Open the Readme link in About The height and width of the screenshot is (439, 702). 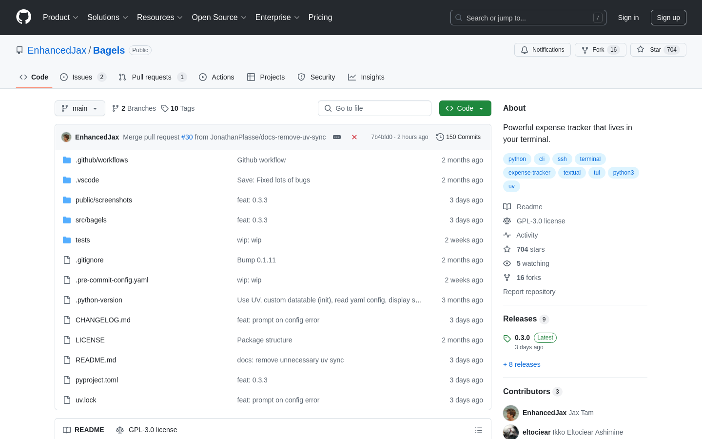523,207
